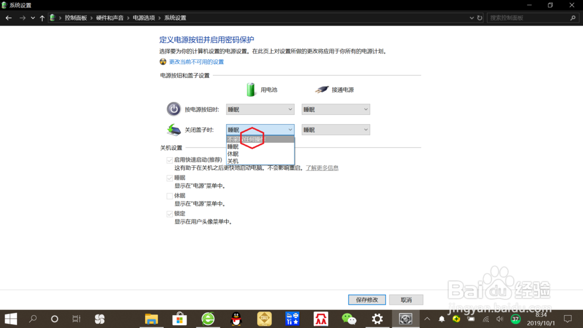Open the 了解更多信息 link
Screen dimensions: 583x328
[322, 168]
